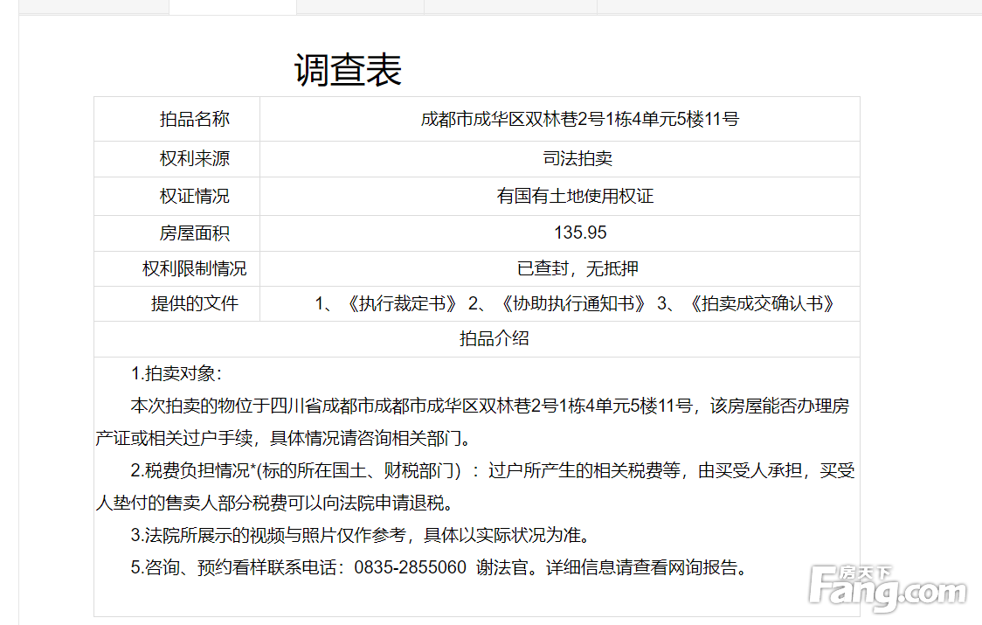982x625 pixels.
Task: Click the property address in the first table row
Action: click(579, 119)
